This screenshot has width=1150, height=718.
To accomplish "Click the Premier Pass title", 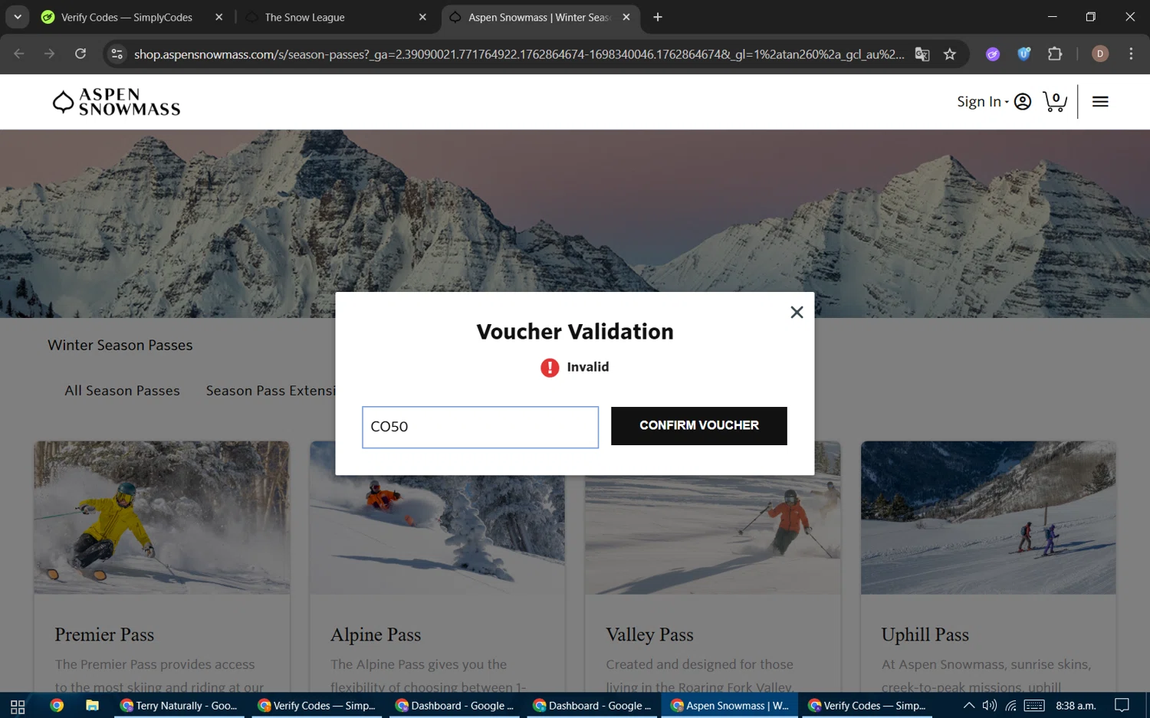I will (104, 634).
